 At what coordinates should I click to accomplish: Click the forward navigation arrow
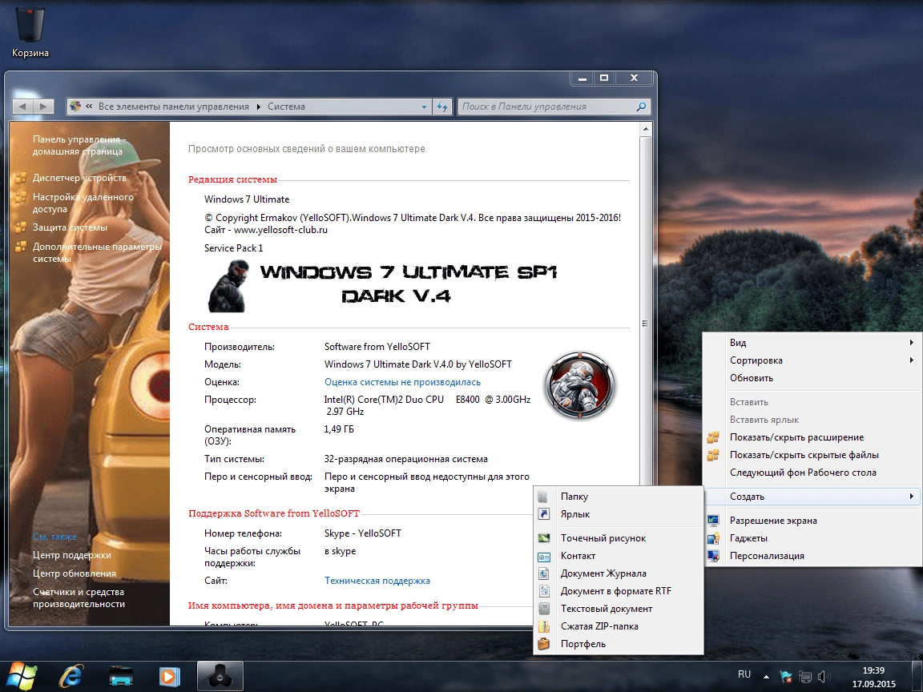(43, 107)
